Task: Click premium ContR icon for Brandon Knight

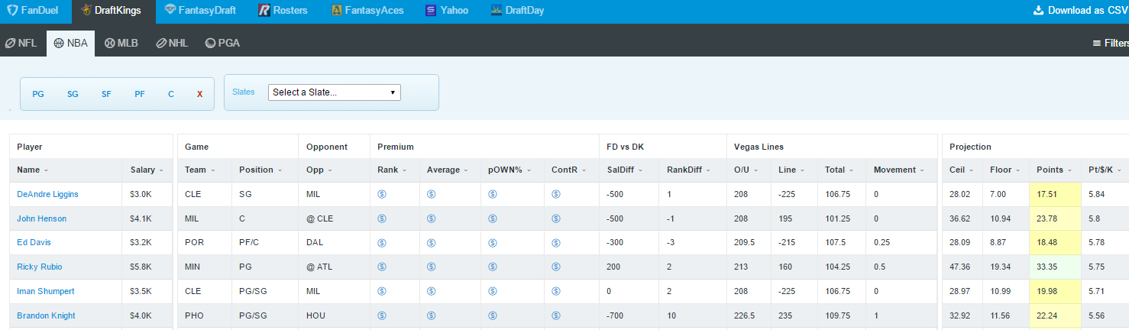Action: tap(556, 315)
